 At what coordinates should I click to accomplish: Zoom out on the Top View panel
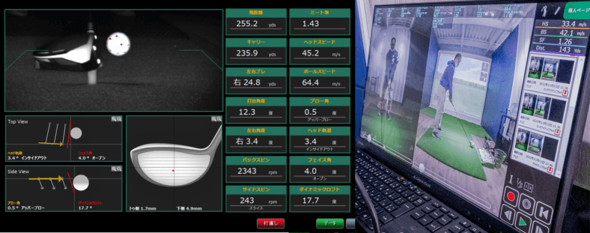[x=119, y=119]
